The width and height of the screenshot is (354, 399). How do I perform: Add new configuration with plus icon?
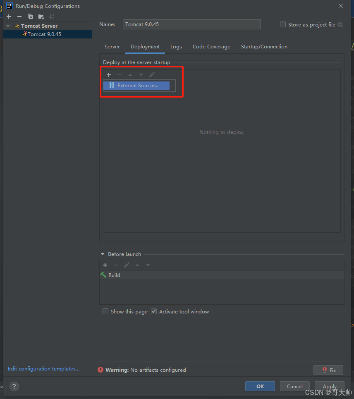point(9,17)
